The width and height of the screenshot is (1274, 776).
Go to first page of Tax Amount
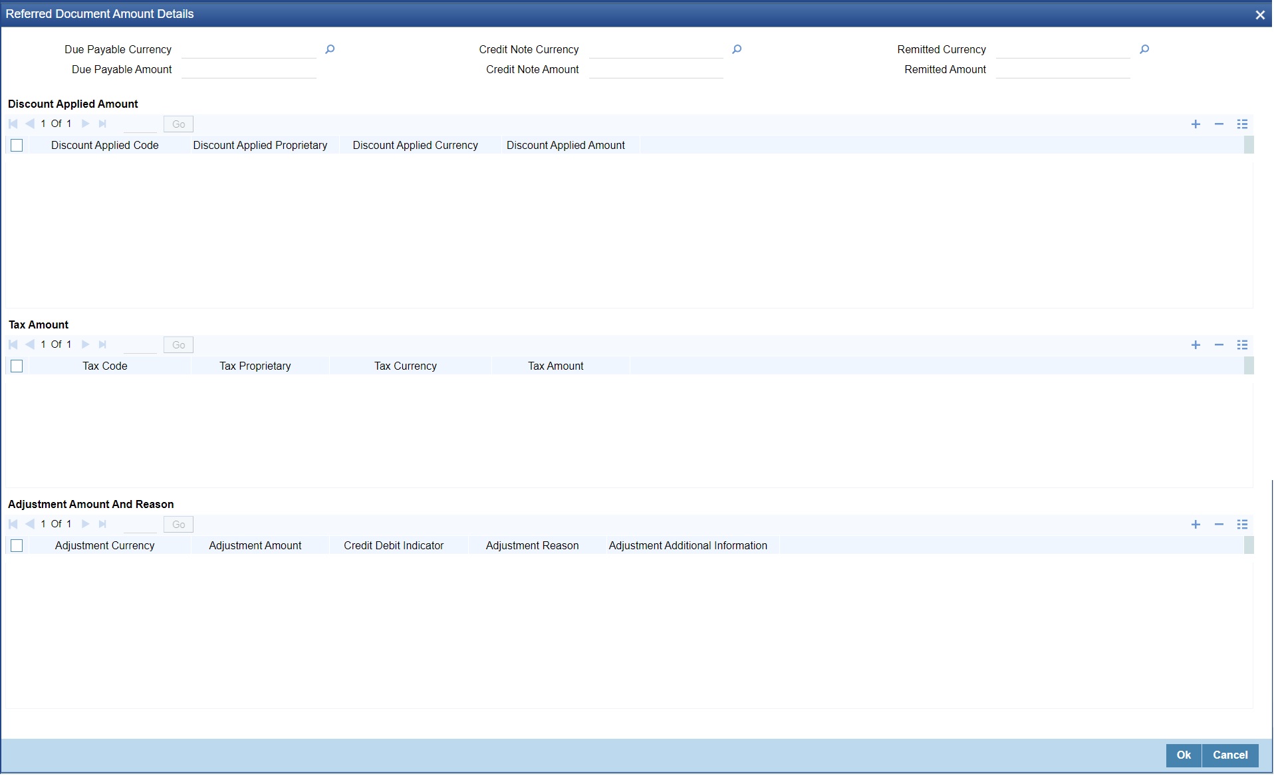pos(13,344)
